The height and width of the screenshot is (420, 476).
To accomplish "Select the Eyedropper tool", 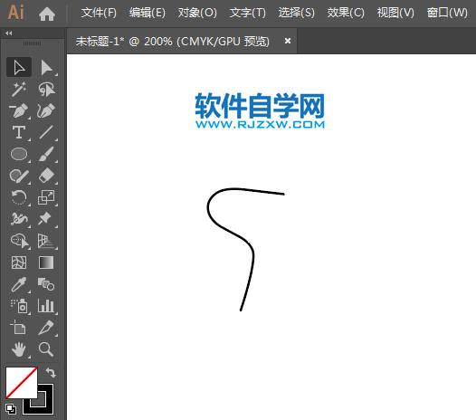I will pos(19,284).
